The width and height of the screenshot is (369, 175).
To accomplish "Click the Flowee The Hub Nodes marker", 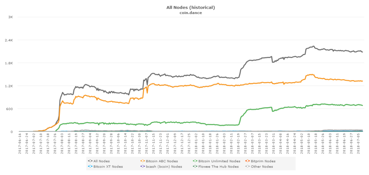I will tap(195, 166).
